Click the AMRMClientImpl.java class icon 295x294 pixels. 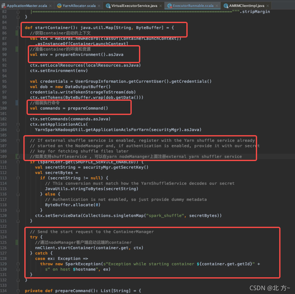pyautogui.click(x=226, y=6)
